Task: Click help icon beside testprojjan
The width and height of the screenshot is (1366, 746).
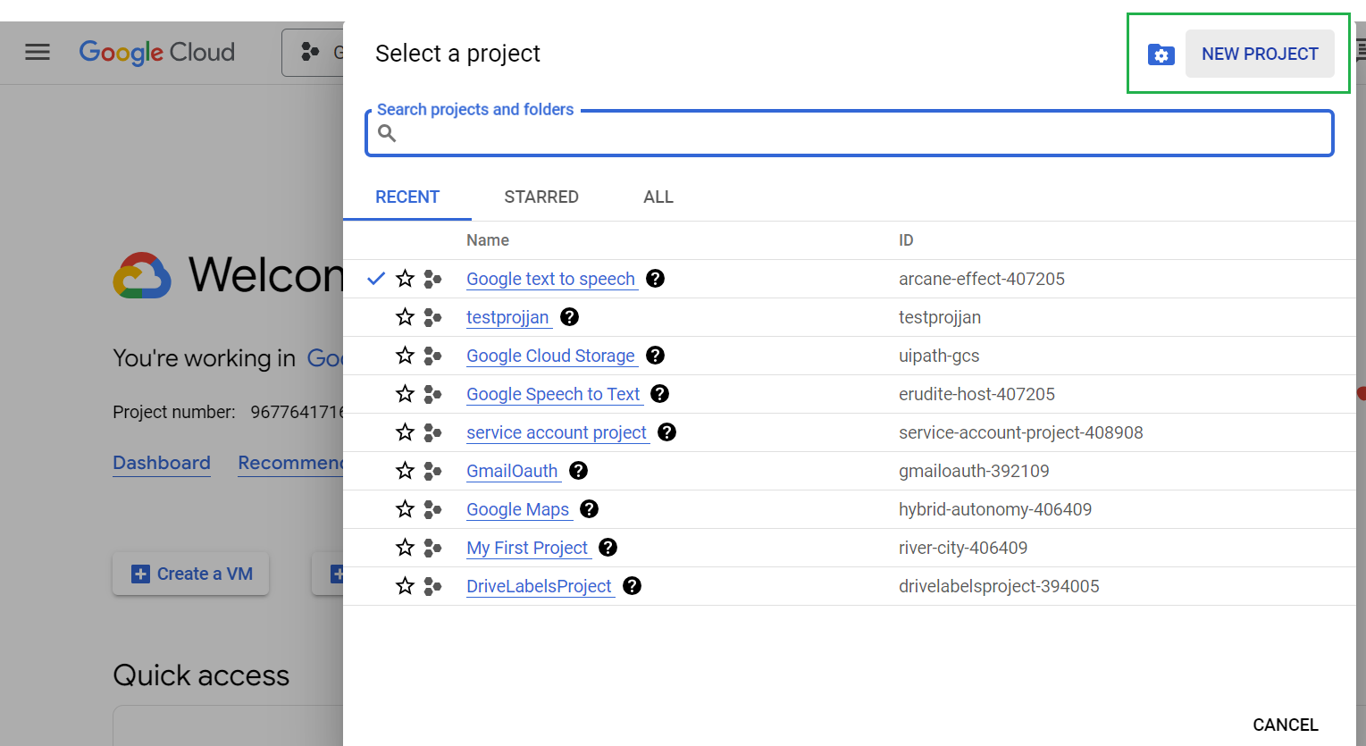Action: [569, 317]
